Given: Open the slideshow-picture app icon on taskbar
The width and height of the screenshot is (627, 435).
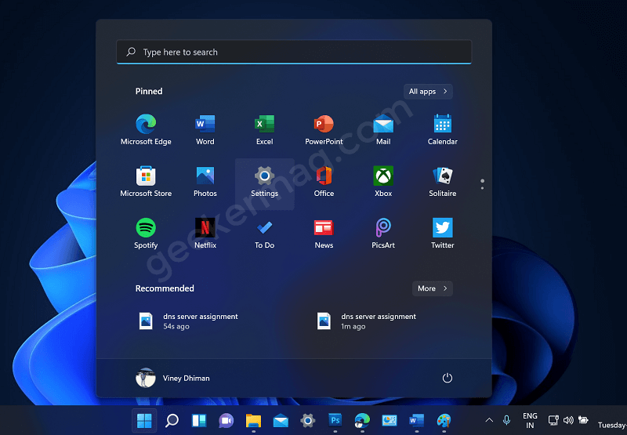Looking at the screenshot, I should [390, 420].
